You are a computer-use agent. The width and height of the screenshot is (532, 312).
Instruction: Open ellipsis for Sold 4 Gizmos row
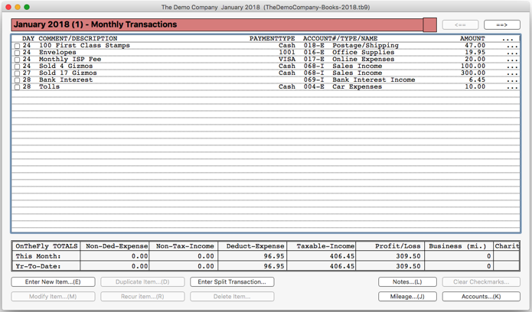tap(512, 67)
